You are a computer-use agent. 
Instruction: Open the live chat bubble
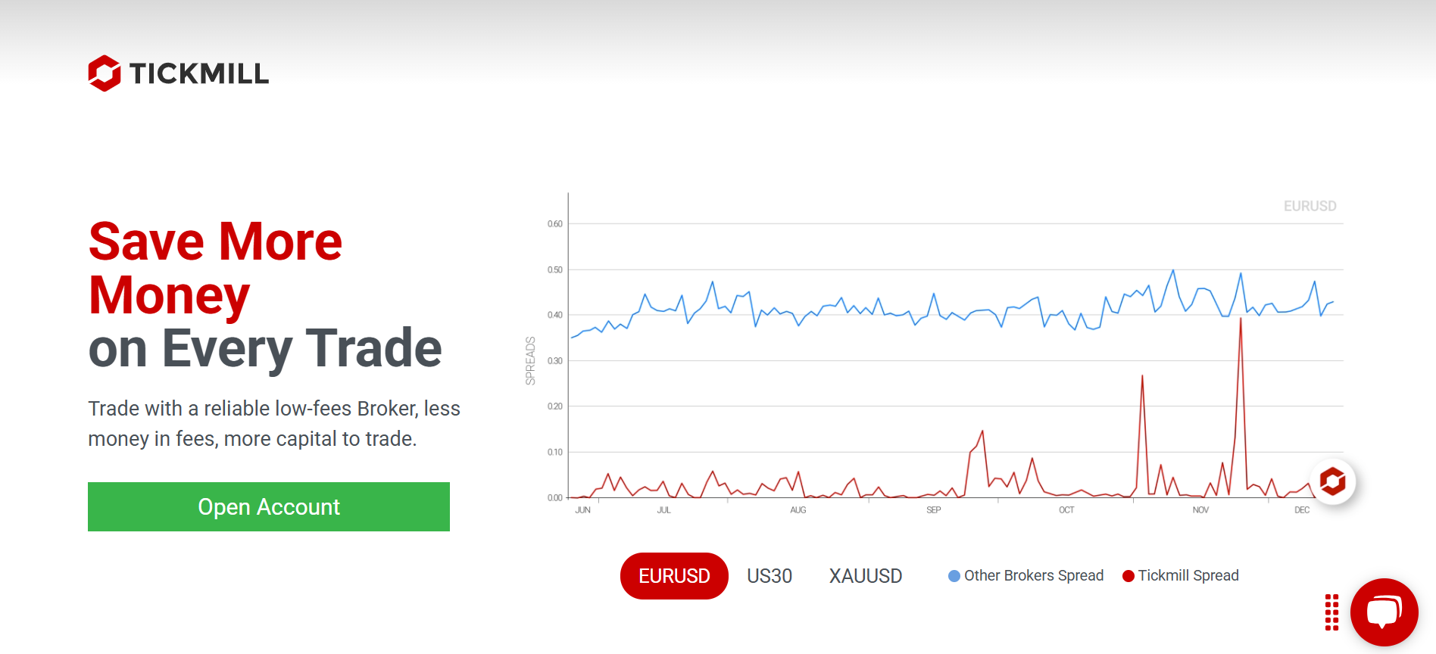pyautogui.click(x=1384, y=612)
